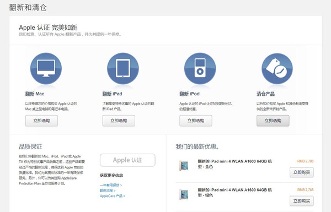Click RMB 2,788 price of silver iPad mini
Screen dimensions: 331x212
pyautogui.click(x=306, y=190)
